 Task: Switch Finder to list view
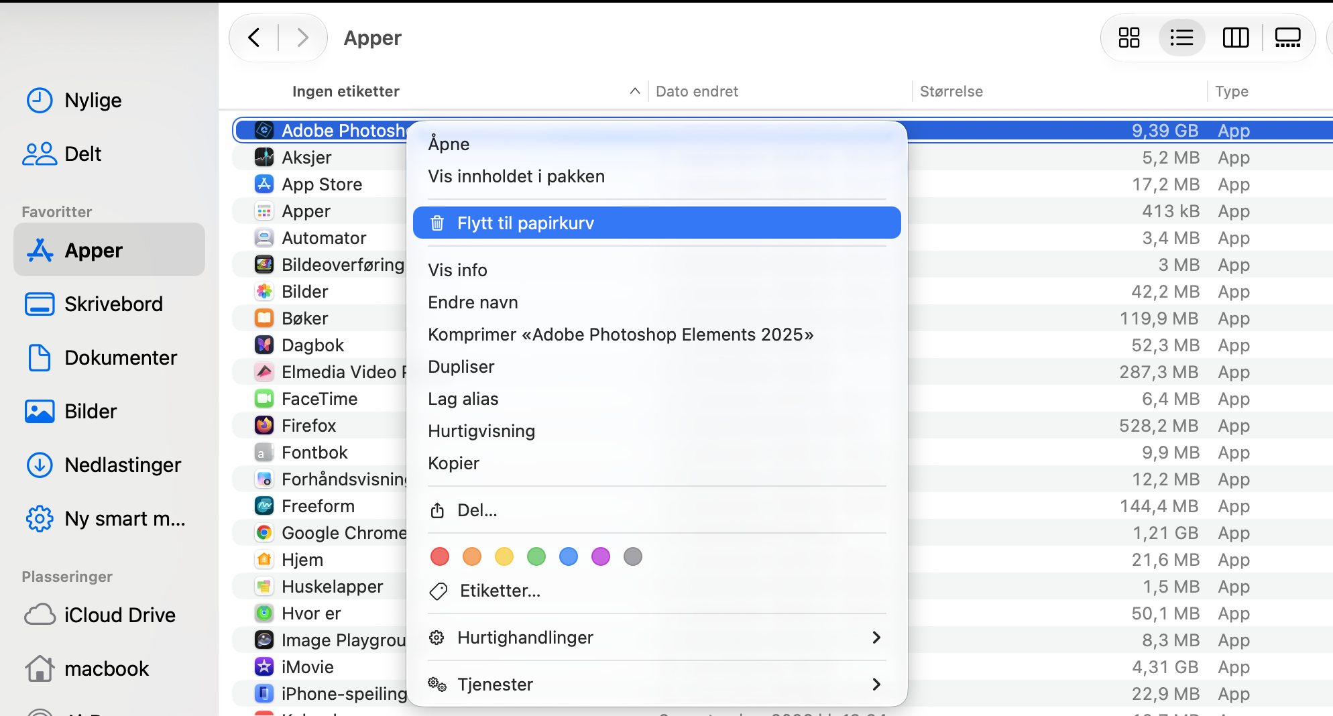pyautogui.click(x=1181, y=38)
